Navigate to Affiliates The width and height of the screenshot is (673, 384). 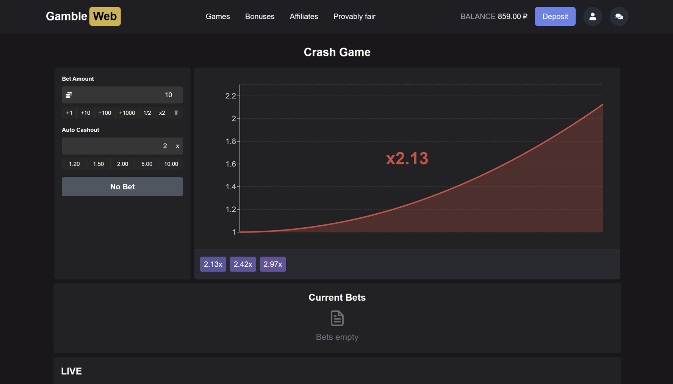304,16
